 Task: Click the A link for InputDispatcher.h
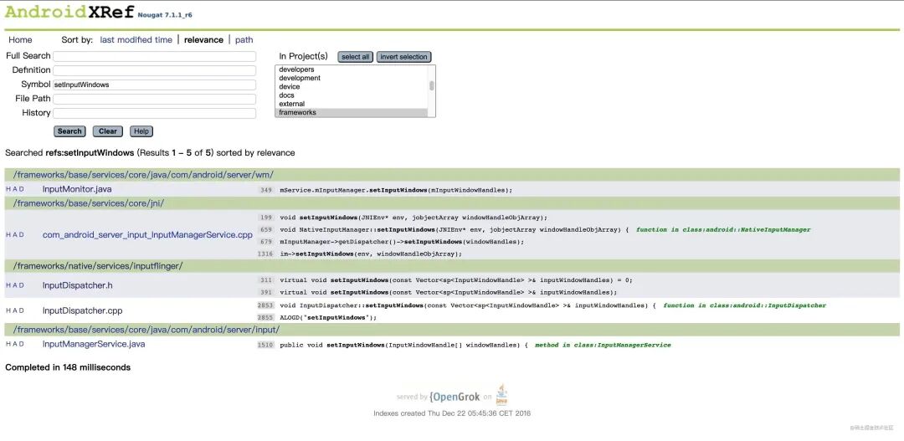click(15, 285)
